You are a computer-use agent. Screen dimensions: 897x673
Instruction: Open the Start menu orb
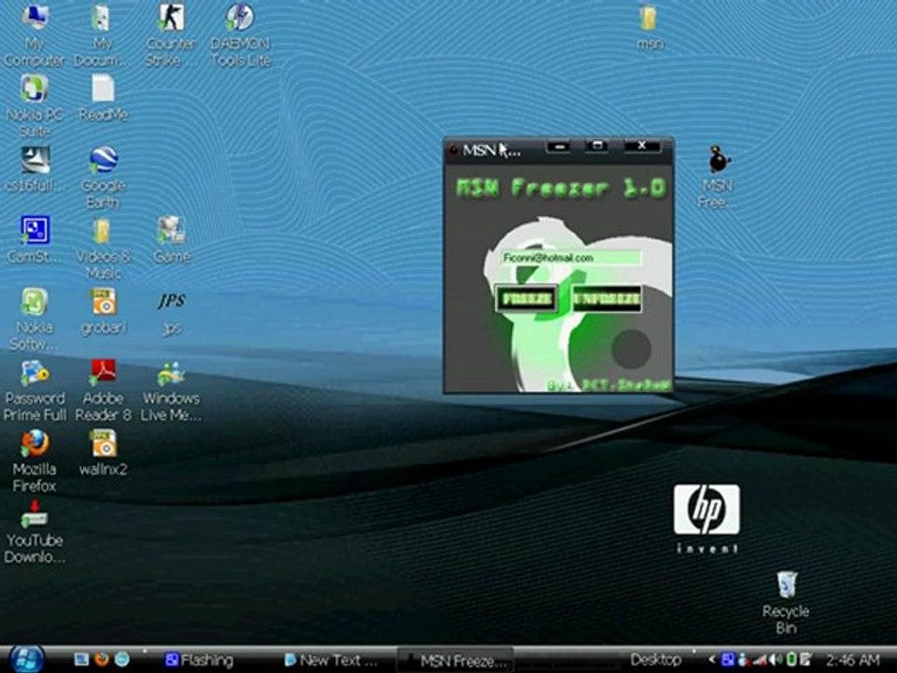(x=26, y=659)
